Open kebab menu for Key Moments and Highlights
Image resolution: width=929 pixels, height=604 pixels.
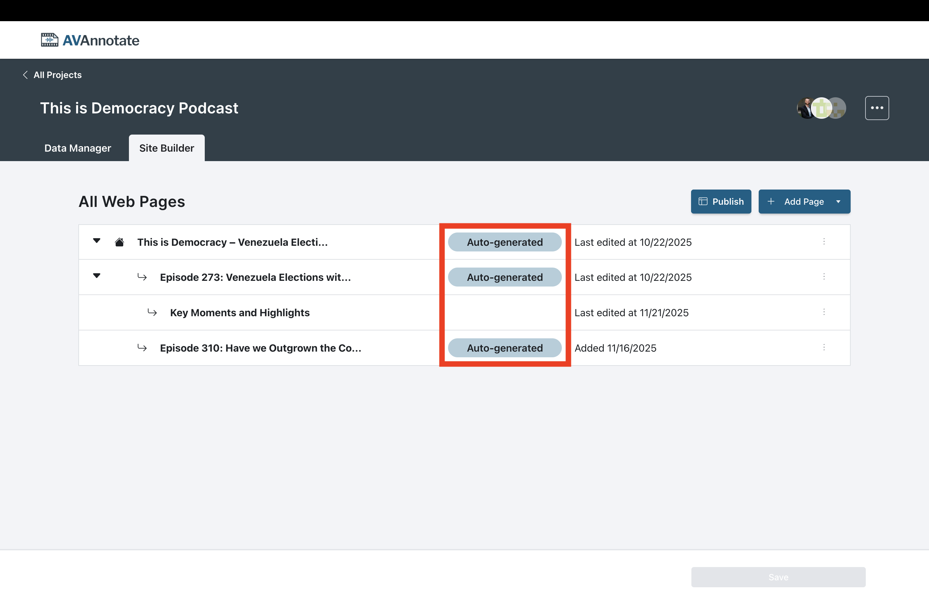(x=823, y=312)
